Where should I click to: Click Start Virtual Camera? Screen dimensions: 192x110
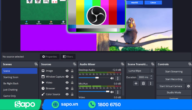[171, 86]
